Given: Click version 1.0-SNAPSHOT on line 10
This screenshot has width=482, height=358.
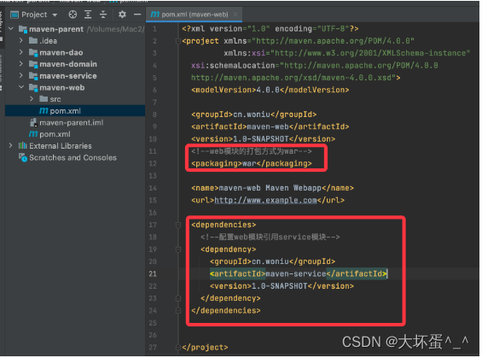Looking at the screenshot, I should tap(263, 139).
